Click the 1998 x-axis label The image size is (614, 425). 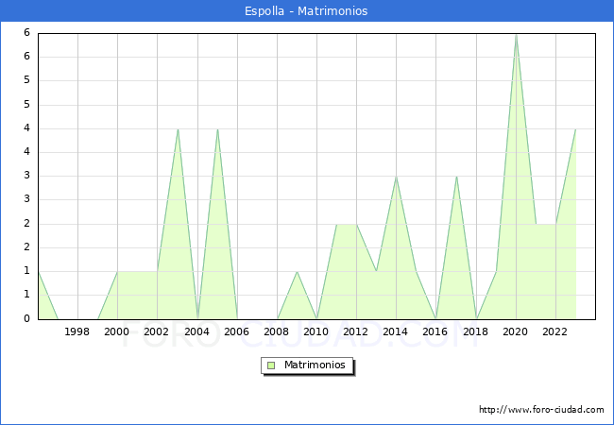pos(77,331)
